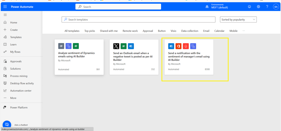Select the Data collection tab
281x131 pixels.
click(189, 31)
